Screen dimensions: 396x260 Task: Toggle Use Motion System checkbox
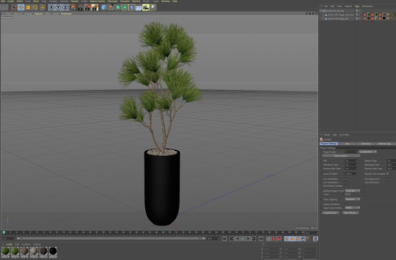pos(346,186)
